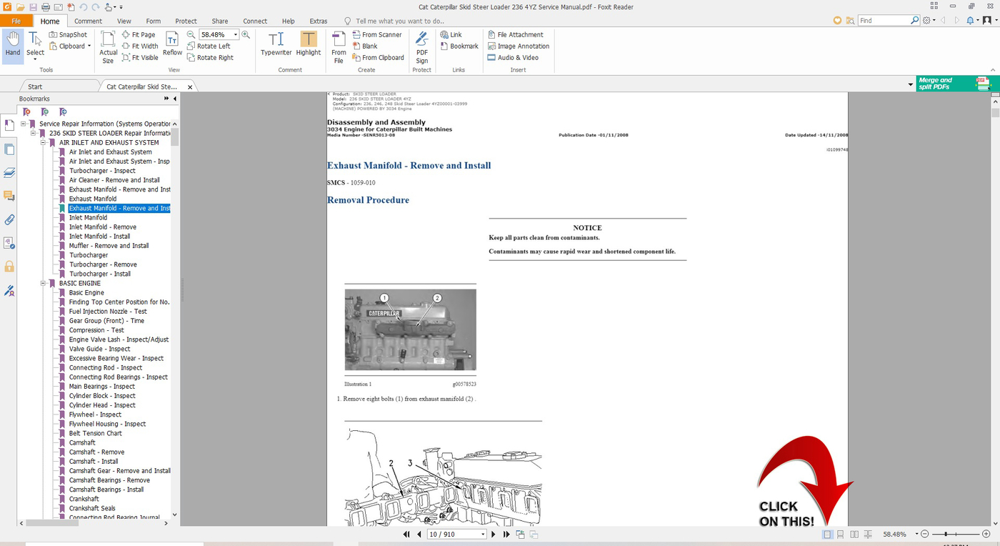Select the Typewriter tool
The width and height of the screenshot is (1000, 546).
click(x=276, y=45)
